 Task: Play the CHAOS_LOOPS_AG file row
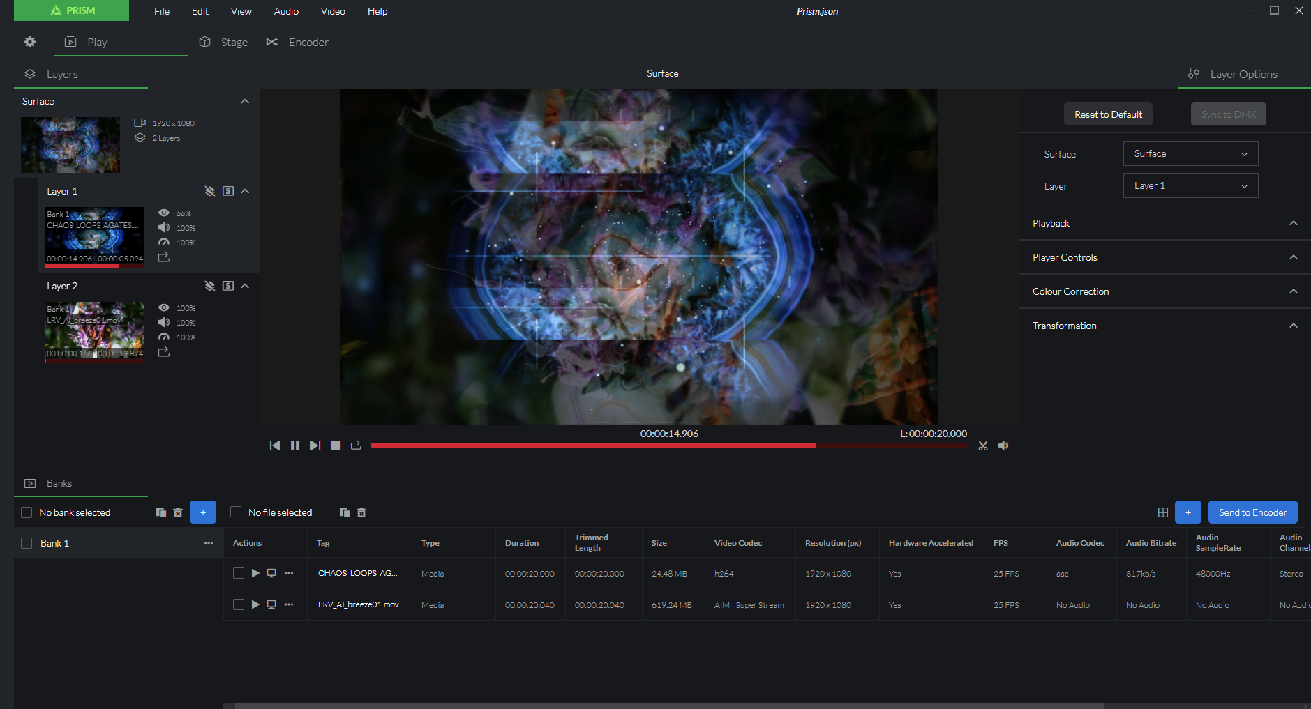click(255, 573)
